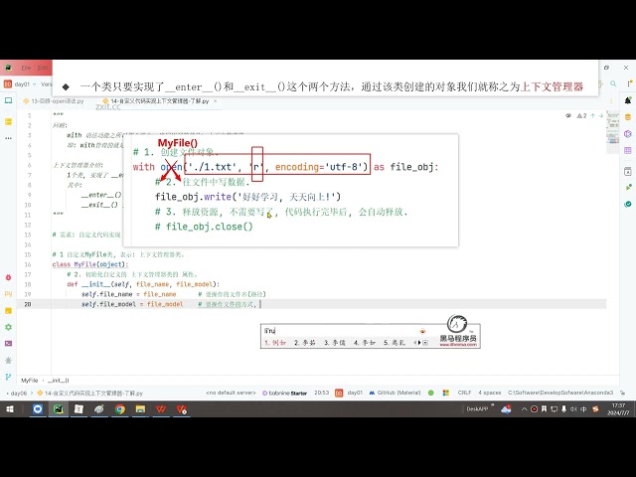Viewport: 636px width, 477px height.
Task: Open the Git branch tool window icon
Action: [8, 377]
